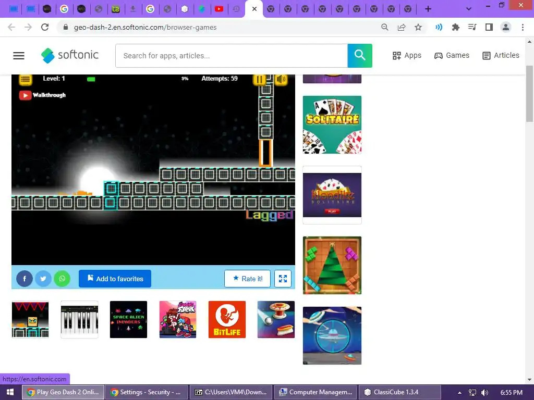Open Klondike Solitaire in sidebar
Viewport: 534px width, 400px height.
[332, 195]
